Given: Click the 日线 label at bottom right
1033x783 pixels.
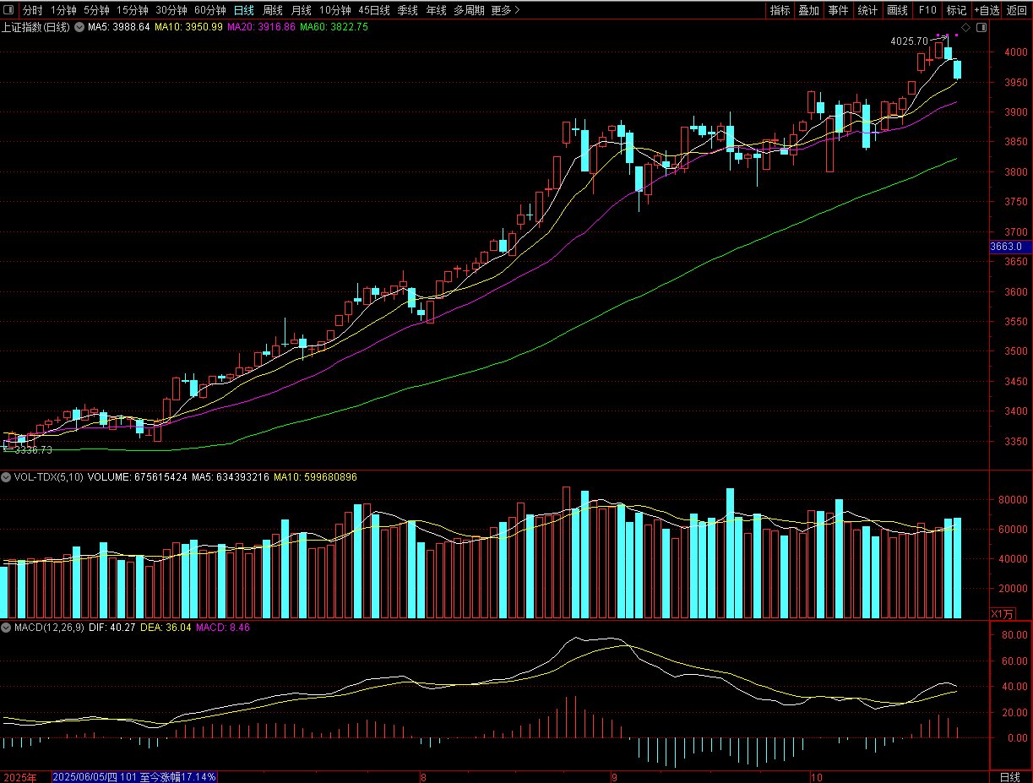Looking at the screenshot, I should 1009,776.
